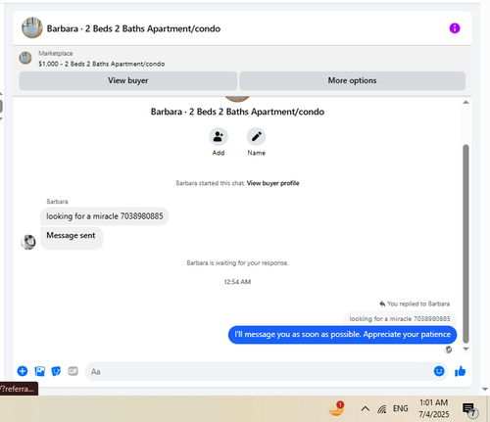Click the '?referra...' status link tooltip
The width and height of the screenshot is (490, 422).
point(19,389)
